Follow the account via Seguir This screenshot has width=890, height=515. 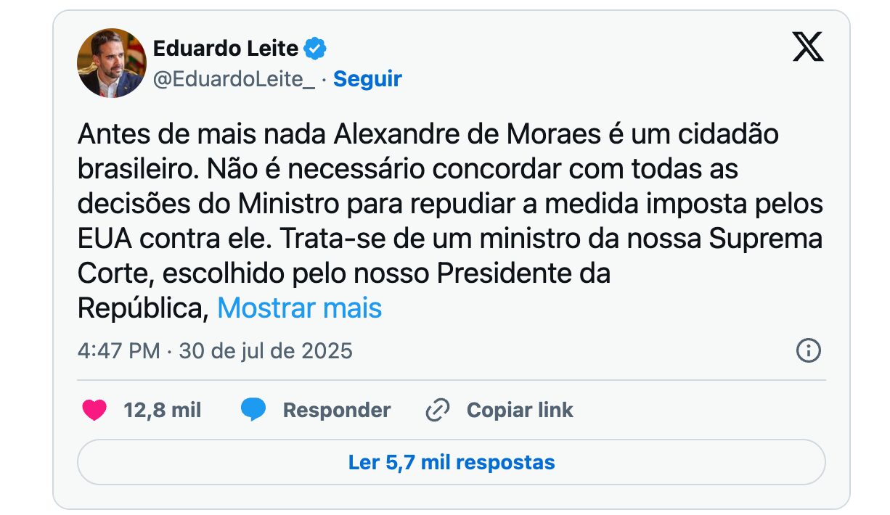coord(367,79)
